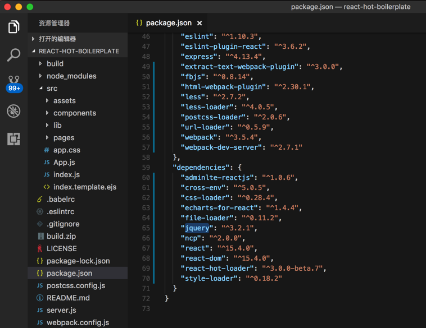Click the README.md info icon
This screenshot has height=328, width=426.
40,298
